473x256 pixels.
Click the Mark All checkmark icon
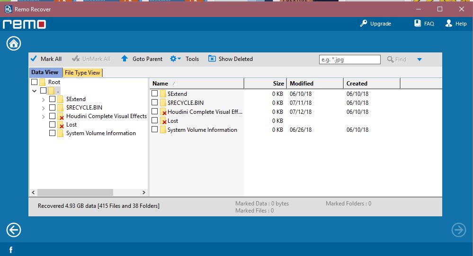coord(34,59)
